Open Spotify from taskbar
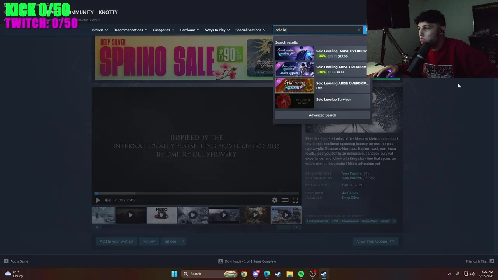The image size is (498, 280). click(x=301, y=274)
